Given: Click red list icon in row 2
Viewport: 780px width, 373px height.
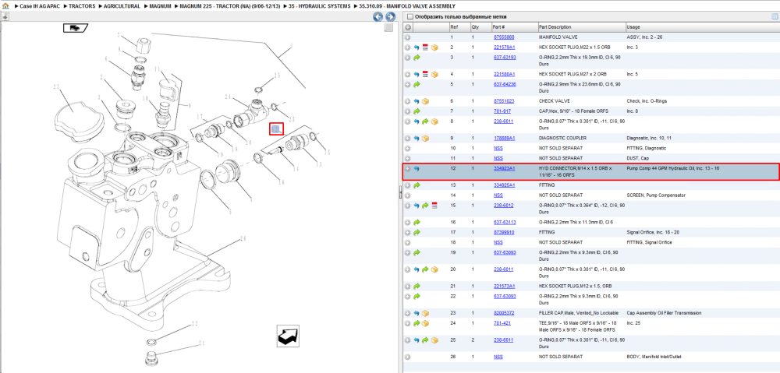Looking at the screenshot, I should click(425, 48).
